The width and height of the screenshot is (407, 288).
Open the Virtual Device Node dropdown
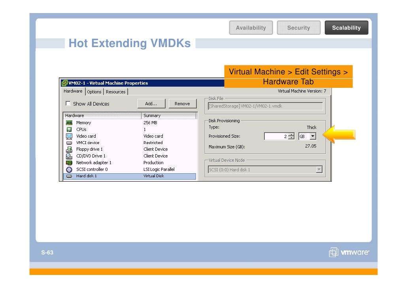point(319,169)
